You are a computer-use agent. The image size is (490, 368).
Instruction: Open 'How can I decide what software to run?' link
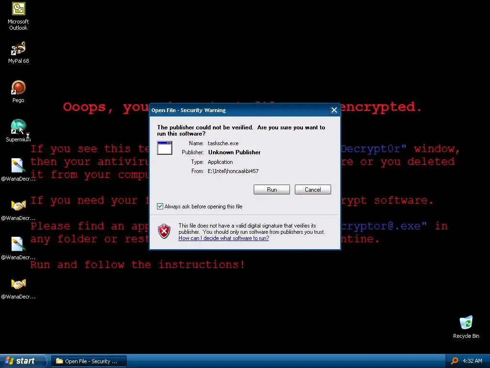[224, 238]
